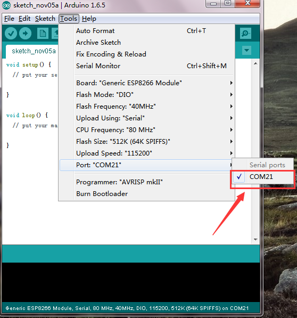Click the Upload arrow toolbar icon
Screen dimensions: 297x318
tap(26, 33)
